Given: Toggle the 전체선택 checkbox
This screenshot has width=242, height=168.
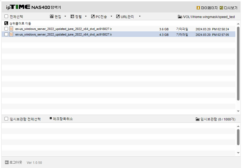Looking at the screenshot, I should [x=6, y=16].
